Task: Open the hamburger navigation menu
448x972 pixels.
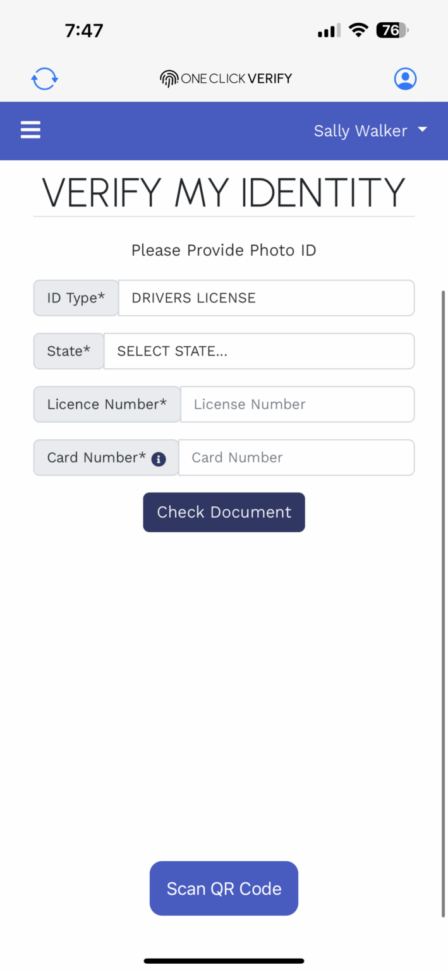Action: pyautogui.click(x=30, y=130)
